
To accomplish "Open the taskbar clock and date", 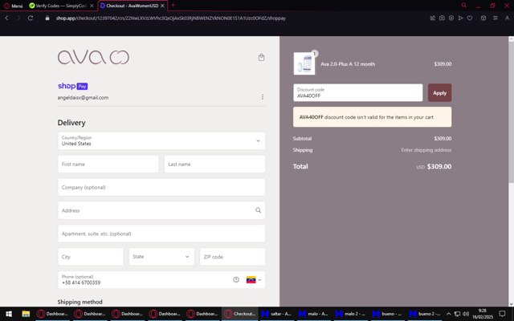I will [x=482, y=314].
